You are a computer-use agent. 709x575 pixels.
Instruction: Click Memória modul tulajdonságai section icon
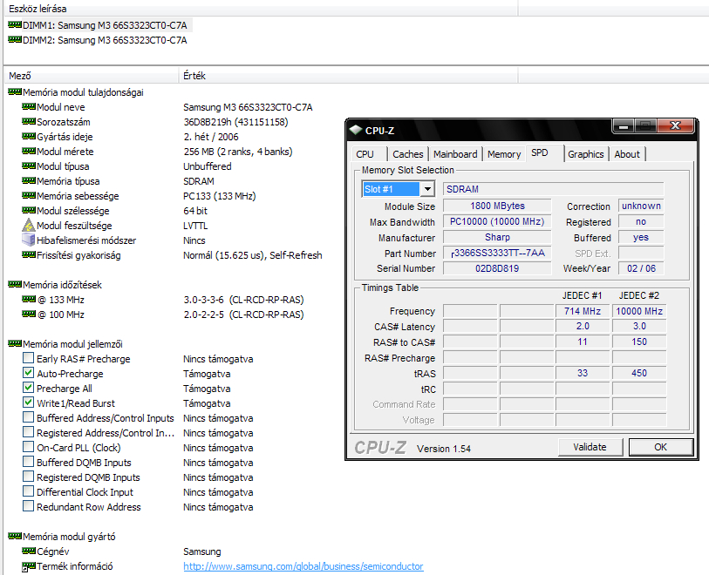(15, 91)
